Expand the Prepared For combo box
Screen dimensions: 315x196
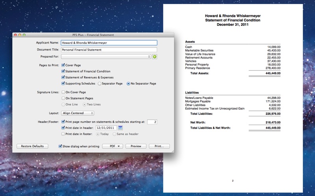149,57
